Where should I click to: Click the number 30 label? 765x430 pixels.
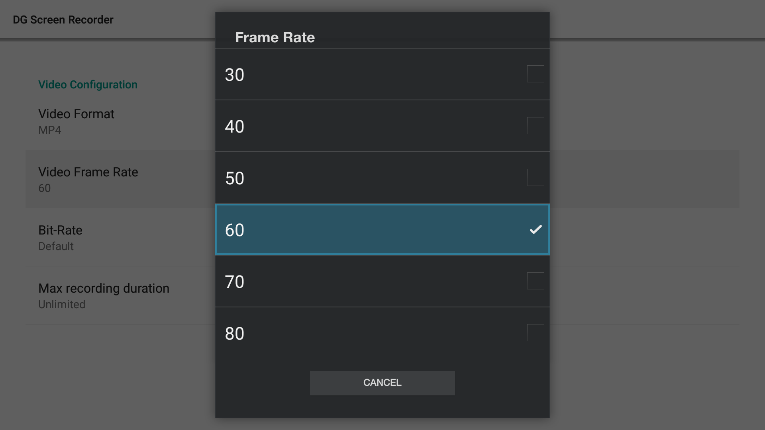point(234,75)
